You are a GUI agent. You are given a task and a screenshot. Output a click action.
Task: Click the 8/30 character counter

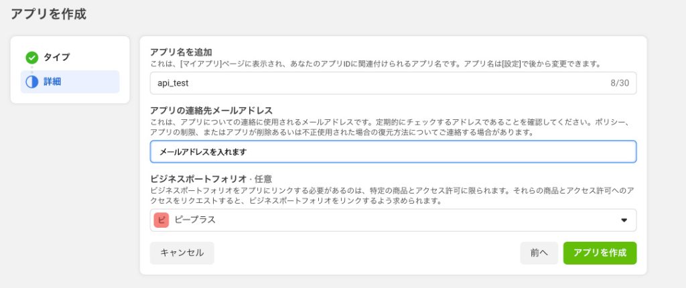click(x=620, y=82)
